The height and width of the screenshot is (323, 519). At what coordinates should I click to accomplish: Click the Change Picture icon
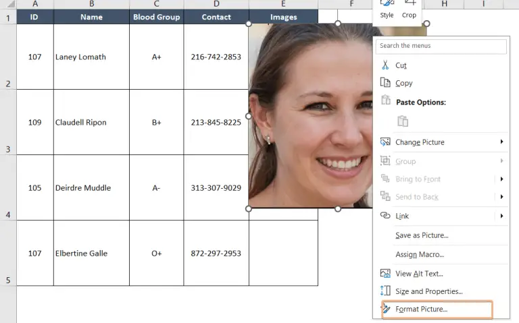pos(385,142)
